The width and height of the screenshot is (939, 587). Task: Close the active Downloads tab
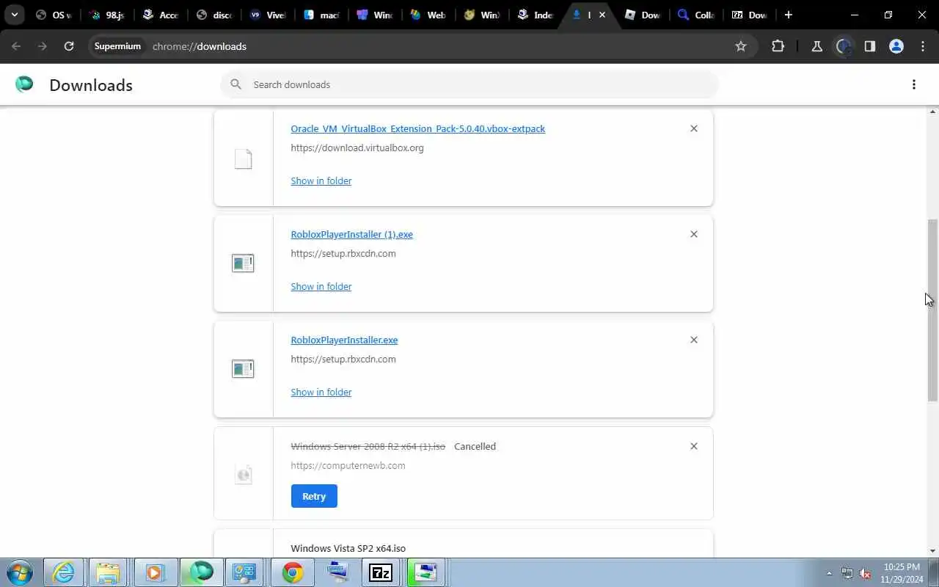[602, 15]
